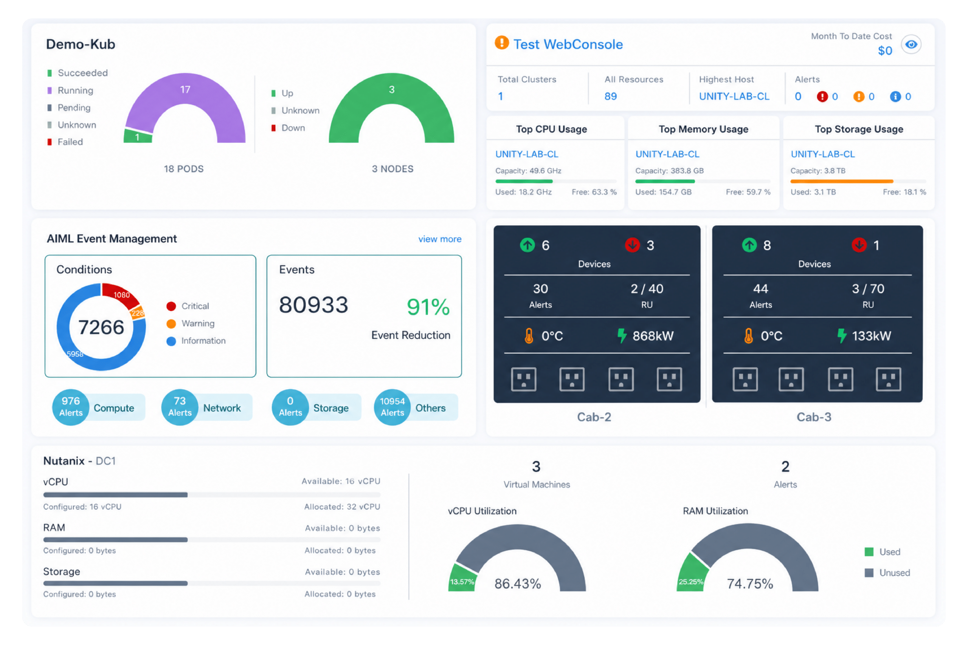Open the Test WebConsole title link
Image resolution: width=968 pixels, height=645 pixels.
click(568, 45)
